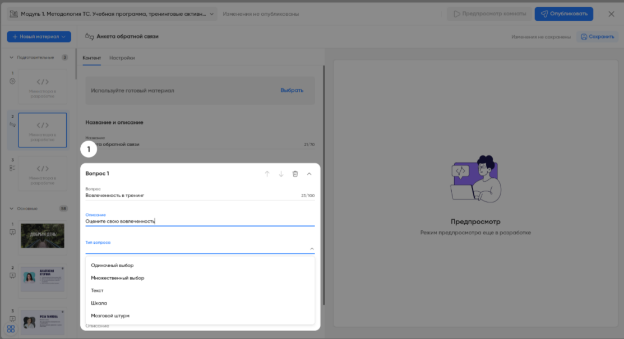Save changes with Сохранить button
Viewport: 624px width, 339px height.
tap(598, 37)
